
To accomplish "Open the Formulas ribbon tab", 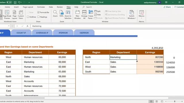I will click(x=41, y=7).
